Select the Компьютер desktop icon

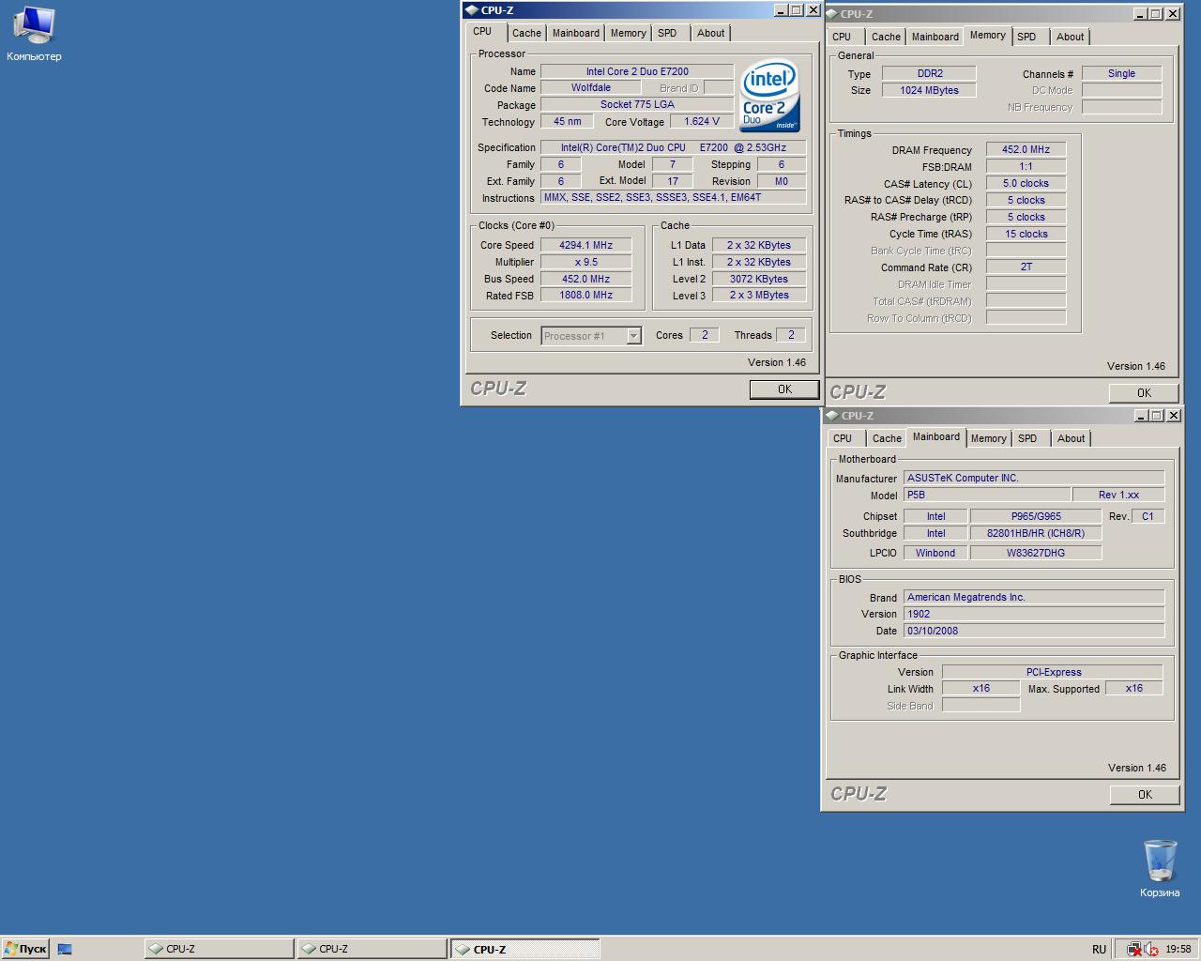[34, 35]
